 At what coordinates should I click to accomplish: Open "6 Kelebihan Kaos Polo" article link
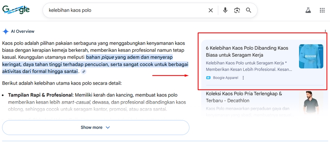[x=247, y=51]
